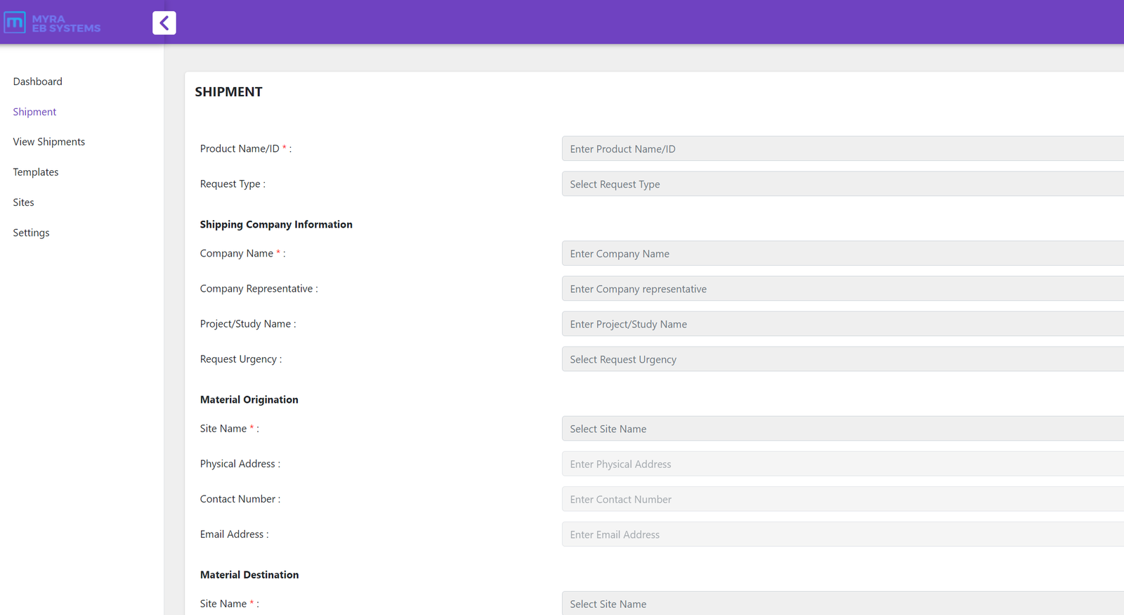
Task: Click the Contact Number label
Action: [240, 499]
